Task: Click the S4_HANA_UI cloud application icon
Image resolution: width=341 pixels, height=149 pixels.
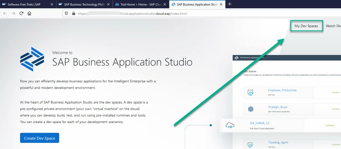Action: 230,125
